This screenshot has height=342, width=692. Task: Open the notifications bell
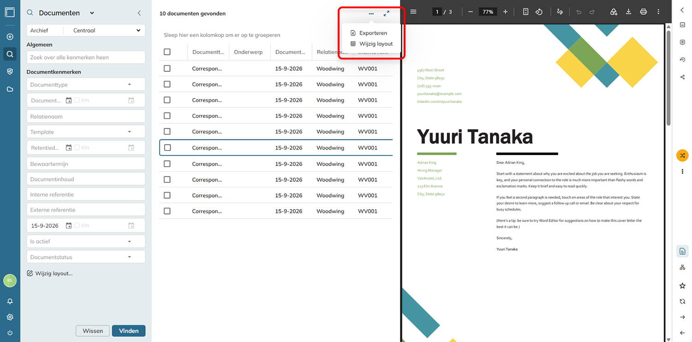[10, 301]
